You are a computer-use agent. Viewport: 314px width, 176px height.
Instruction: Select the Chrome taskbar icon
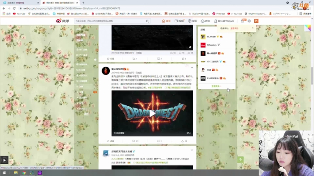[24, 173]
